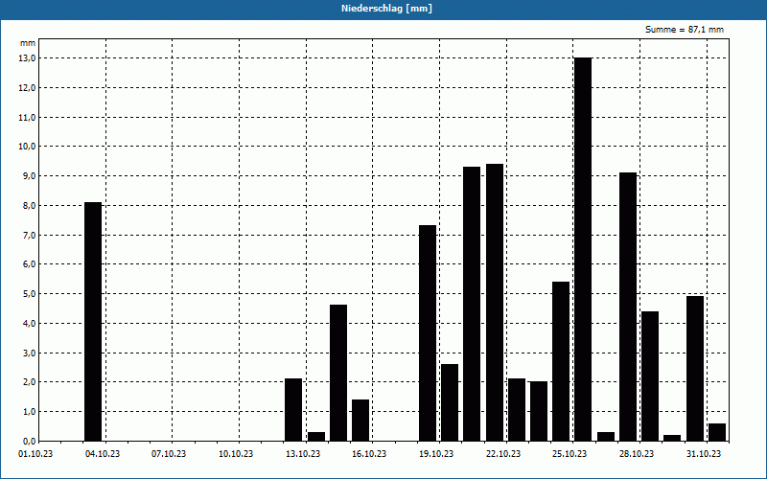Select the 4,4 mm bar right after 28.10.23
Screen dimensions: 767x479
(x=650, y=376)
